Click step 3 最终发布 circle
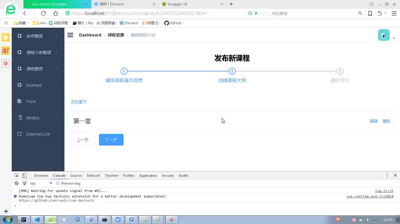Screen dimensions: 400x224 point(340,71)
